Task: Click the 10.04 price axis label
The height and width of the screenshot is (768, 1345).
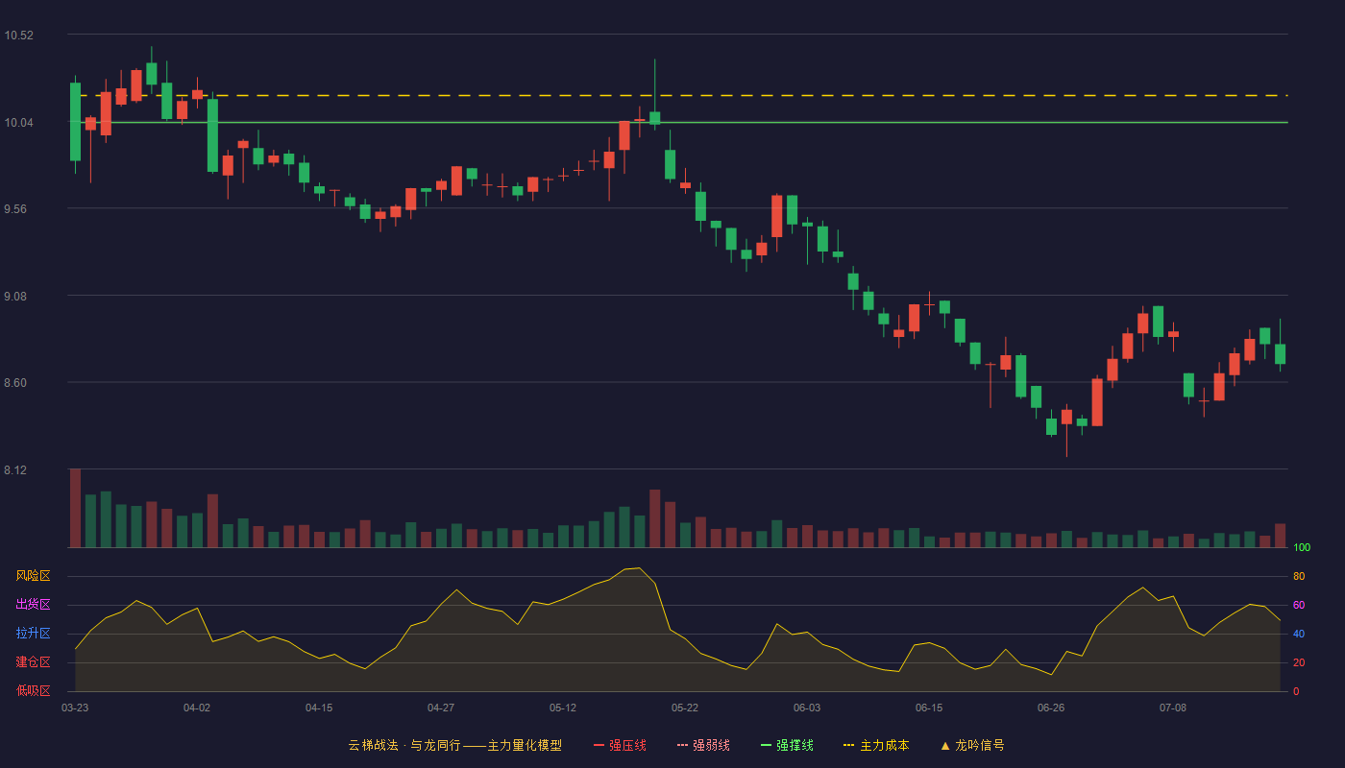Action: tap(18, 123)
